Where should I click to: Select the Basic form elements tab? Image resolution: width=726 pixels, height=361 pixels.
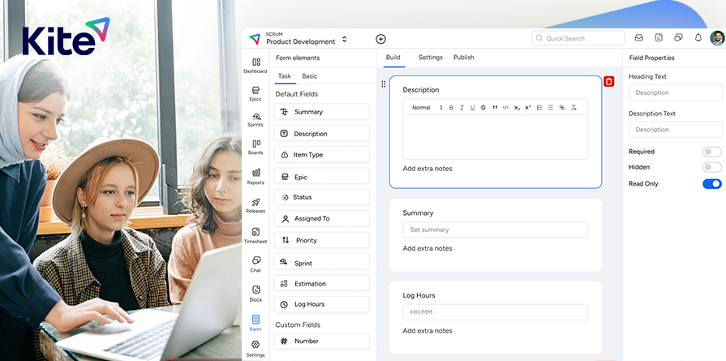310,76
